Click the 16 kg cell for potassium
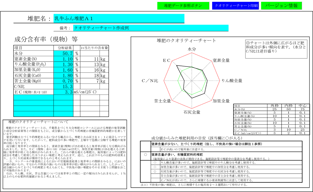 coord(90,70)
